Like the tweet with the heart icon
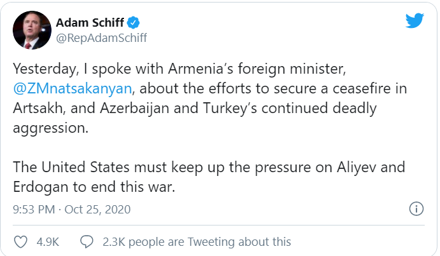This screenshot has height=256, width=440. coord(21,241)
